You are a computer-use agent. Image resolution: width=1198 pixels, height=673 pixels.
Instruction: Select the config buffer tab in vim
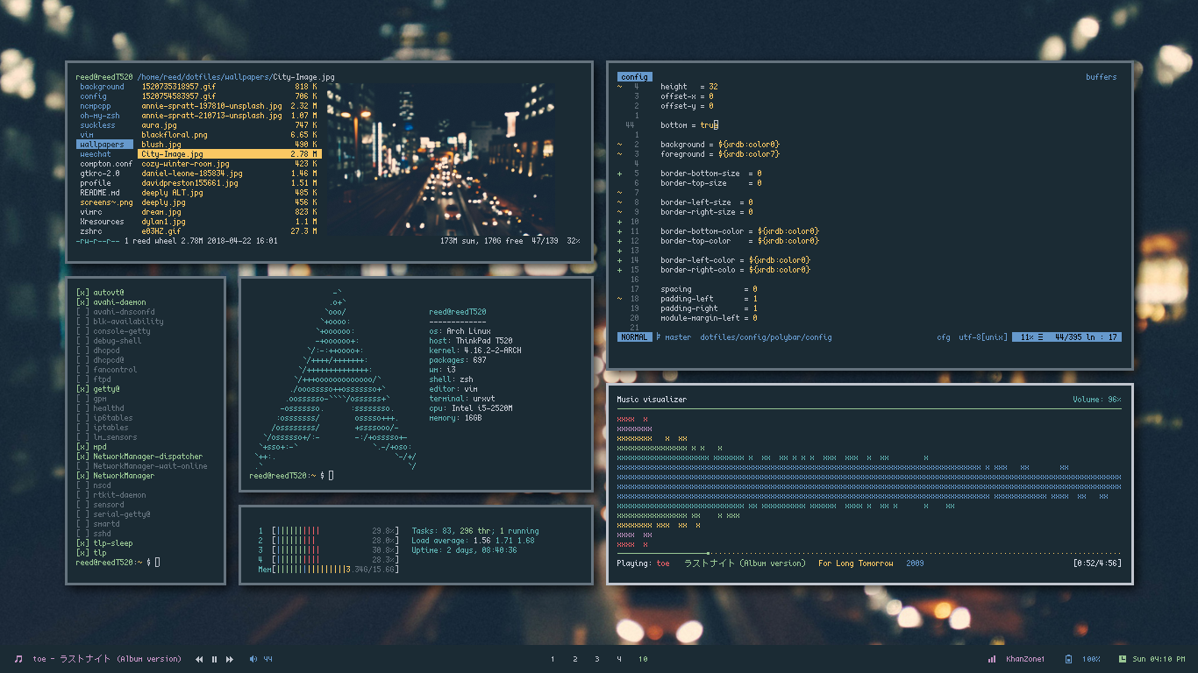click(634, 77)
